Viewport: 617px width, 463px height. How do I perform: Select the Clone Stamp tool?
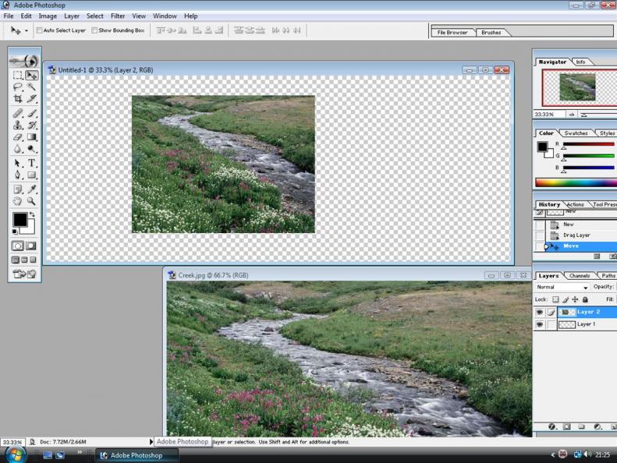pos(18,125)
